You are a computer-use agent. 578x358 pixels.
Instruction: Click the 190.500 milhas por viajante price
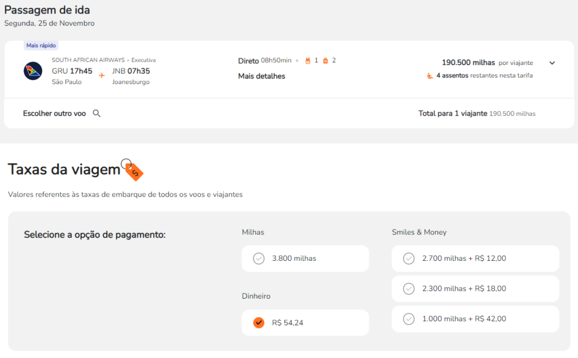468,63
